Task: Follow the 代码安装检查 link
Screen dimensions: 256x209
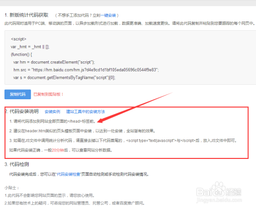Action: point(69,174)
